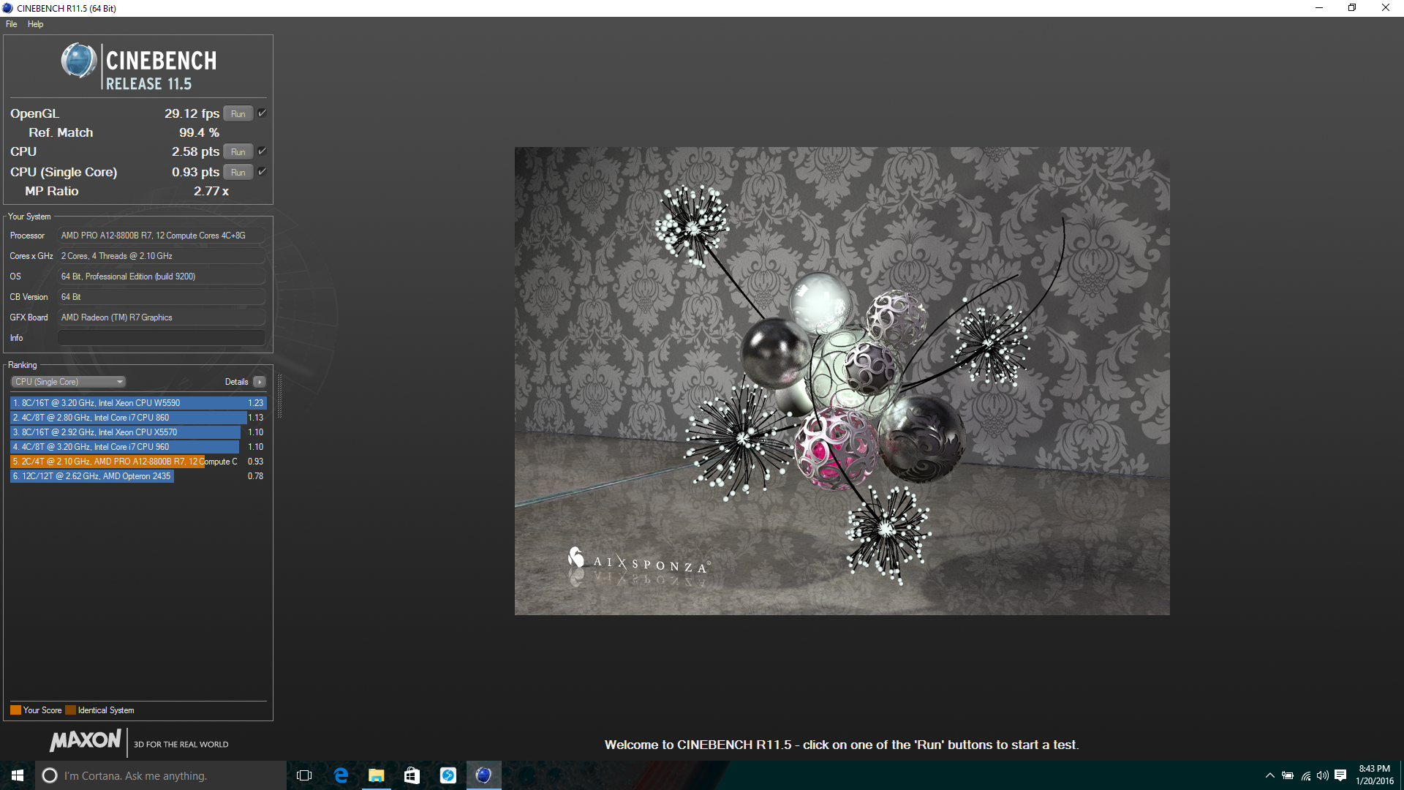Open the File menu
1404x790 pixels.
click(x=12, y=24)
